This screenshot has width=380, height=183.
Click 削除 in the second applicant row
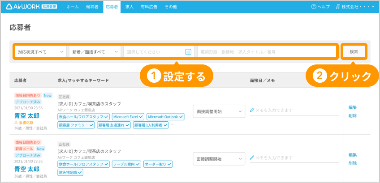click(353, 163)
